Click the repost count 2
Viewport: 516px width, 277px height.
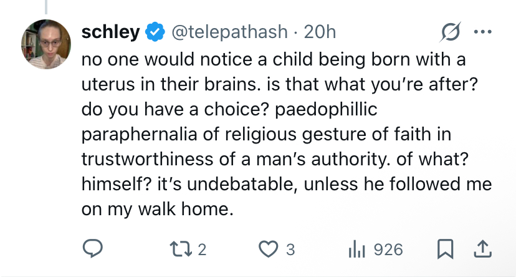[x=202, y=250]
